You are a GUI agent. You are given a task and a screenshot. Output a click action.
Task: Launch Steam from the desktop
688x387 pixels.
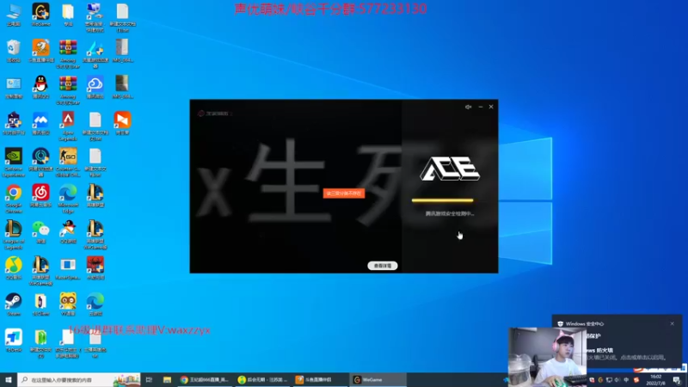point(14,304)
